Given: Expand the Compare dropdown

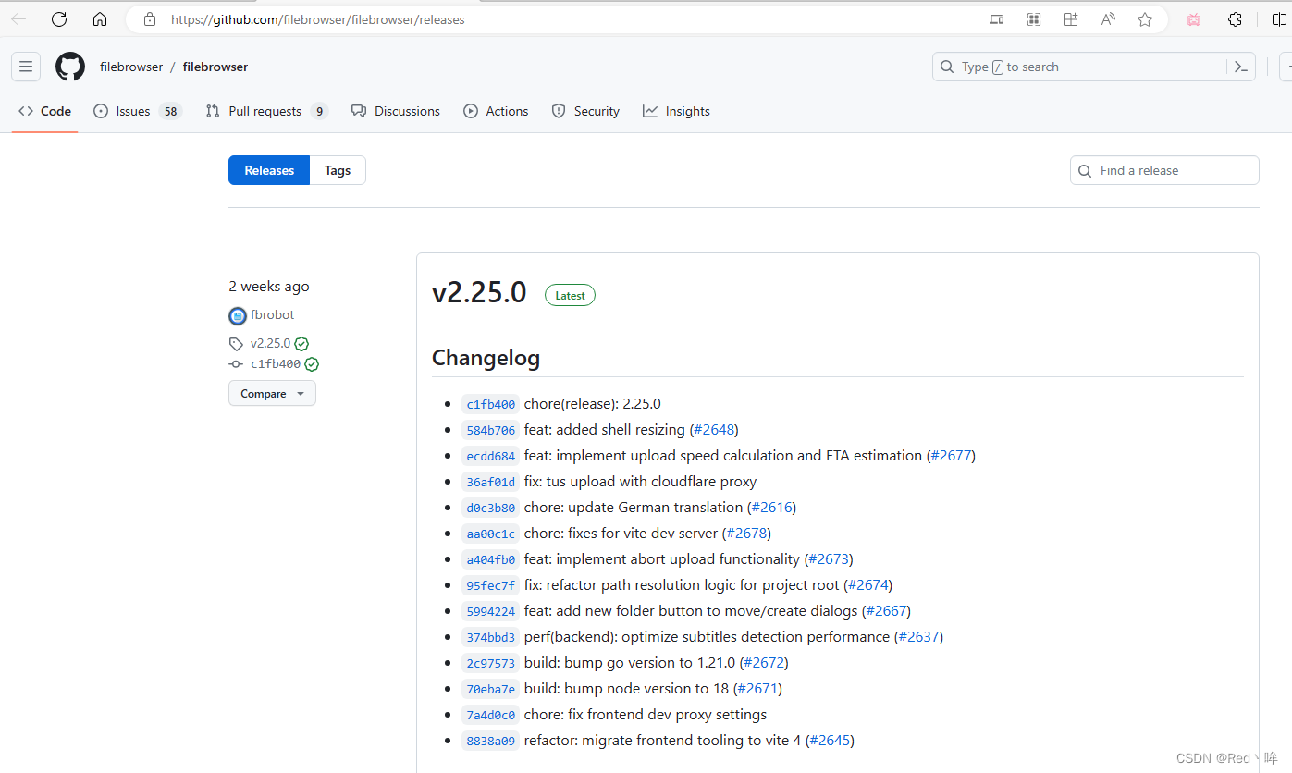Looking at the screenshot, I should 272,393.
